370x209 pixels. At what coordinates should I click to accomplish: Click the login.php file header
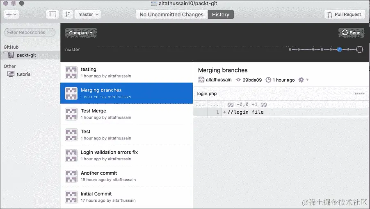point(281,94)
